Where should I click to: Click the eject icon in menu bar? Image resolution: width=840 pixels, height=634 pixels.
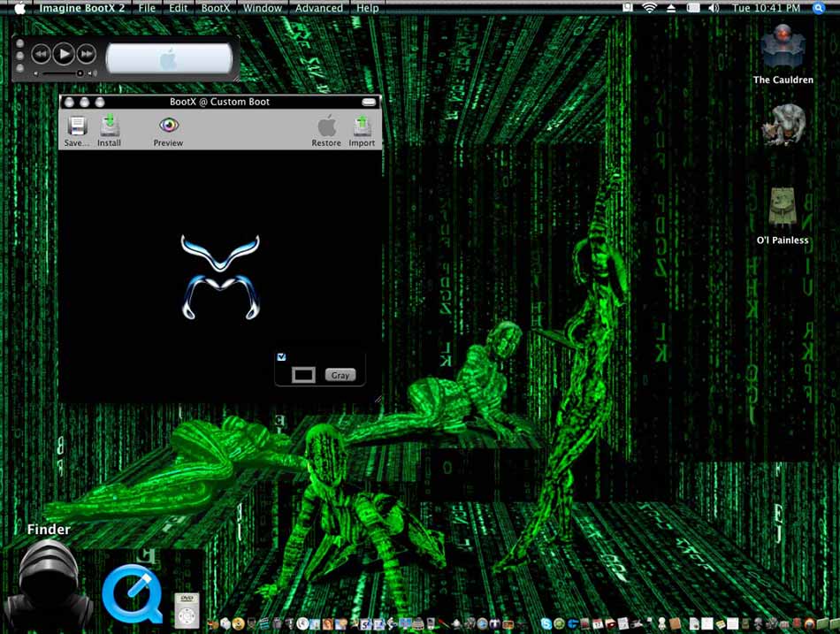click(x=671, y=7)
